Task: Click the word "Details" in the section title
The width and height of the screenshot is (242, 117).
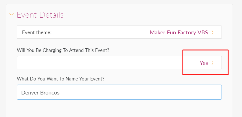Action: pyautogui.click(x=51, y=15)
